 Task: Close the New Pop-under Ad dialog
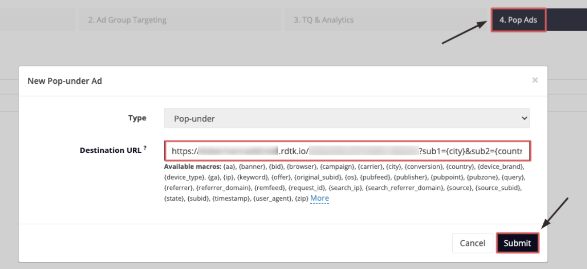(535, 80)
